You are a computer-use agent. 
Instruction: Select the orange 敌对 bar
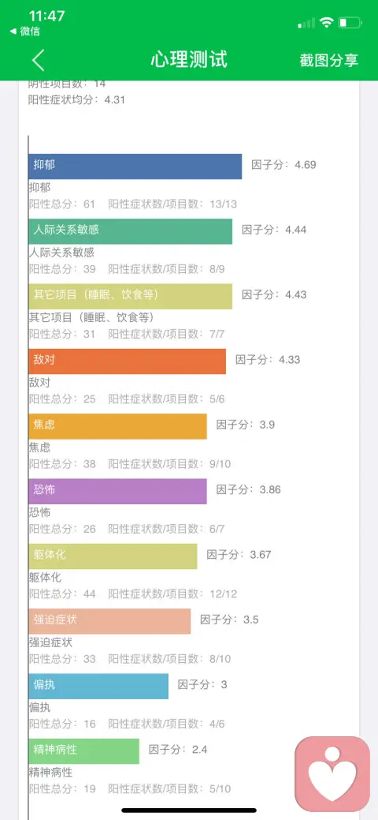(x=128, y=361)
